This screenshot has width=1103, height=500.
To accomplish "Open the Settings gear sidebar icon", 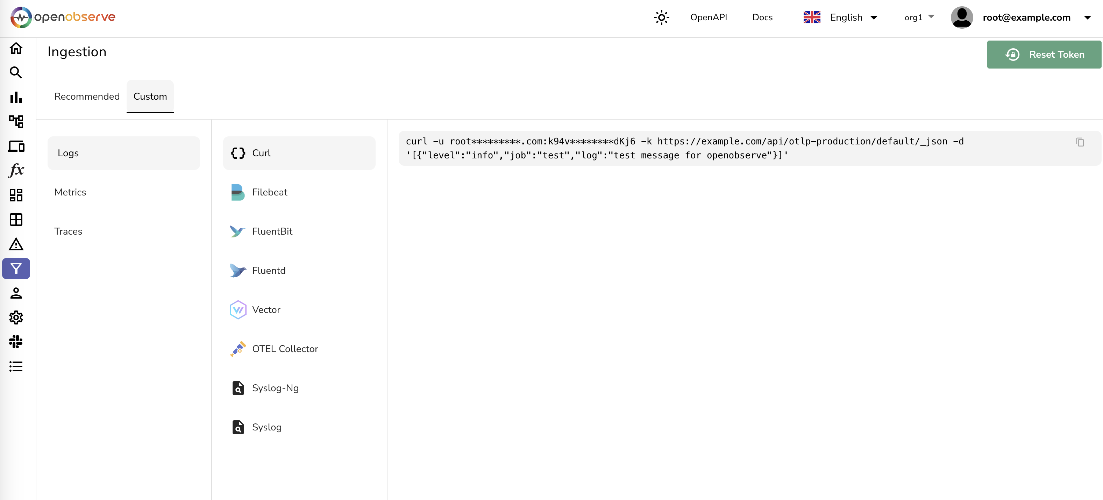I will point(16,317).
